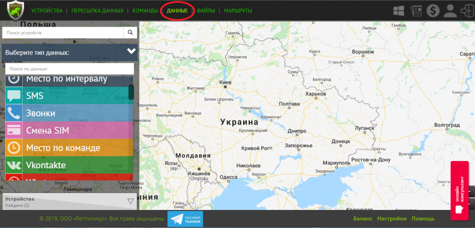Click Воронеж on the map
This screenshot has height=228, width=475.
click(363, 52)
